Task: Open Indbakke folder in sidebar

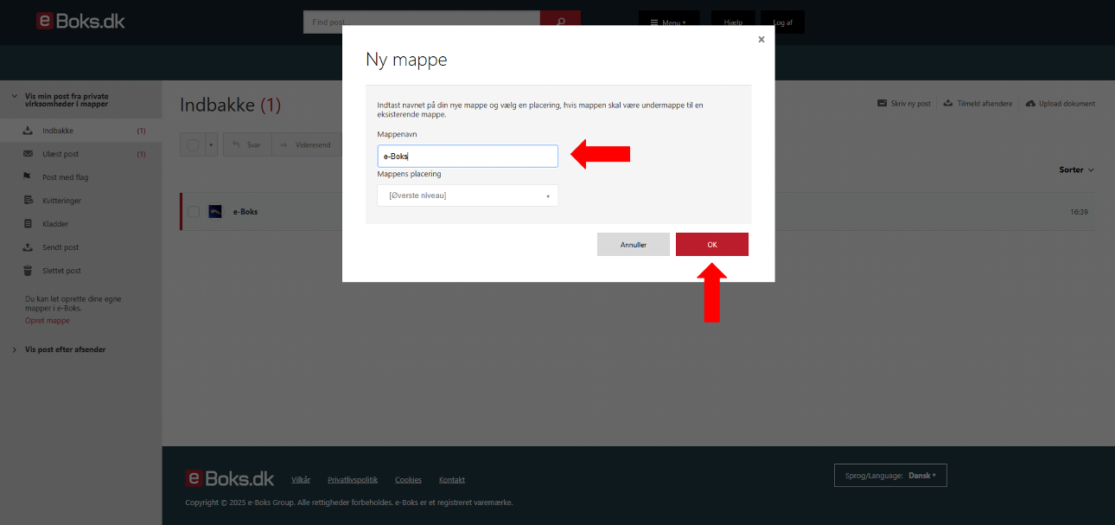Action: pyautogui.click(x=81, y=131)
